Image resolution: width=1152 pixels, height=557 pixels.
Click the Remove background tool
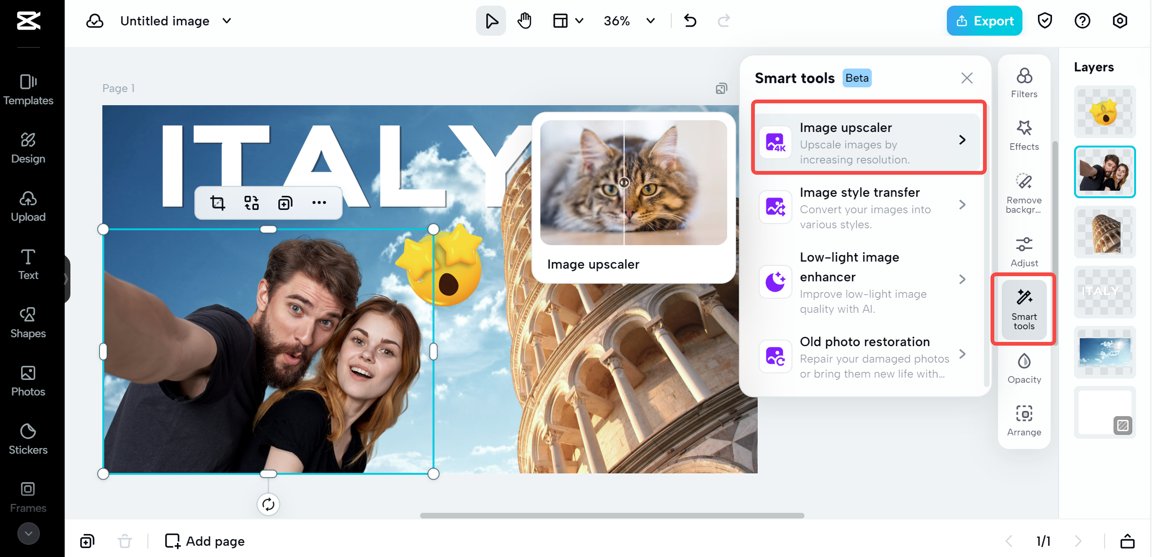click(x=1024, y=193)
